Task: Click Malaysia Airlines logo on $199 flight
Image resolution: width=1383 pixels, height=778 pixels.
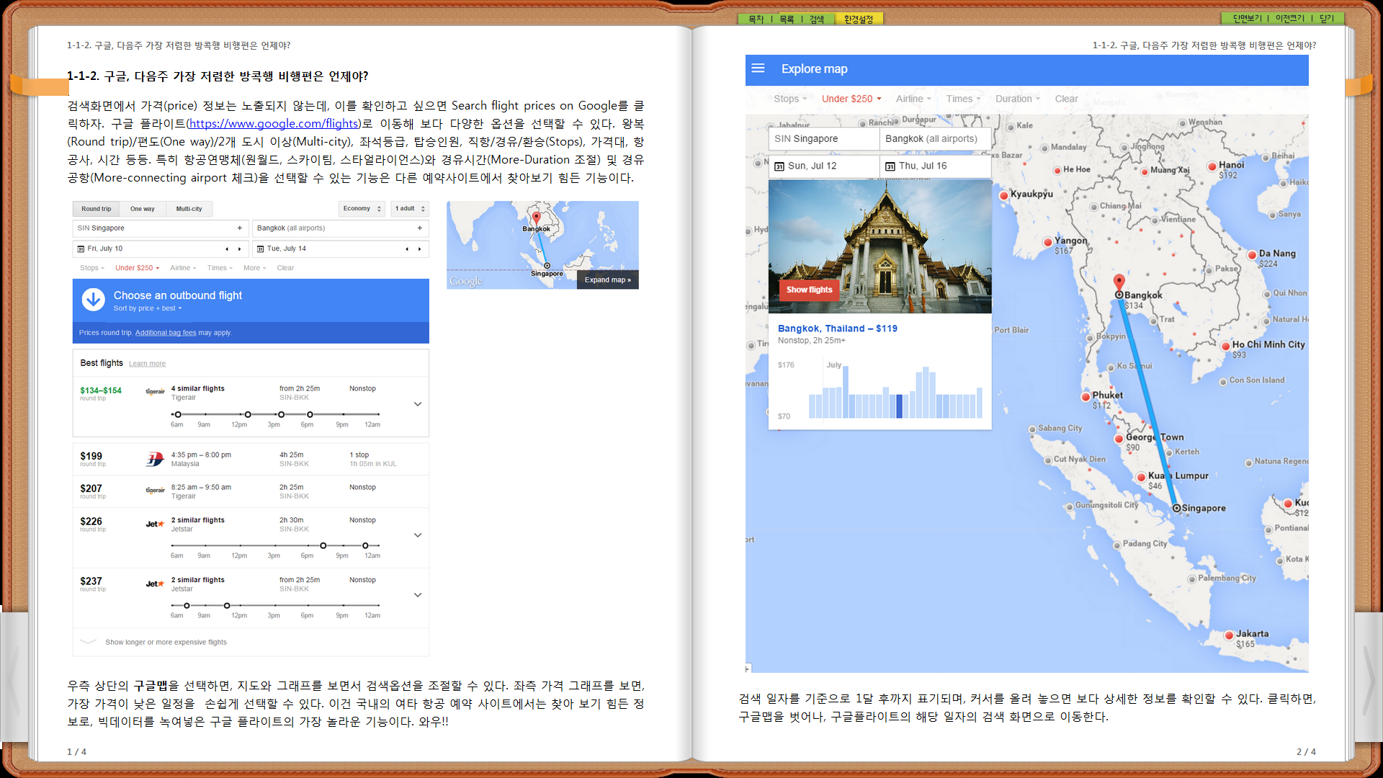Action: 155,459
